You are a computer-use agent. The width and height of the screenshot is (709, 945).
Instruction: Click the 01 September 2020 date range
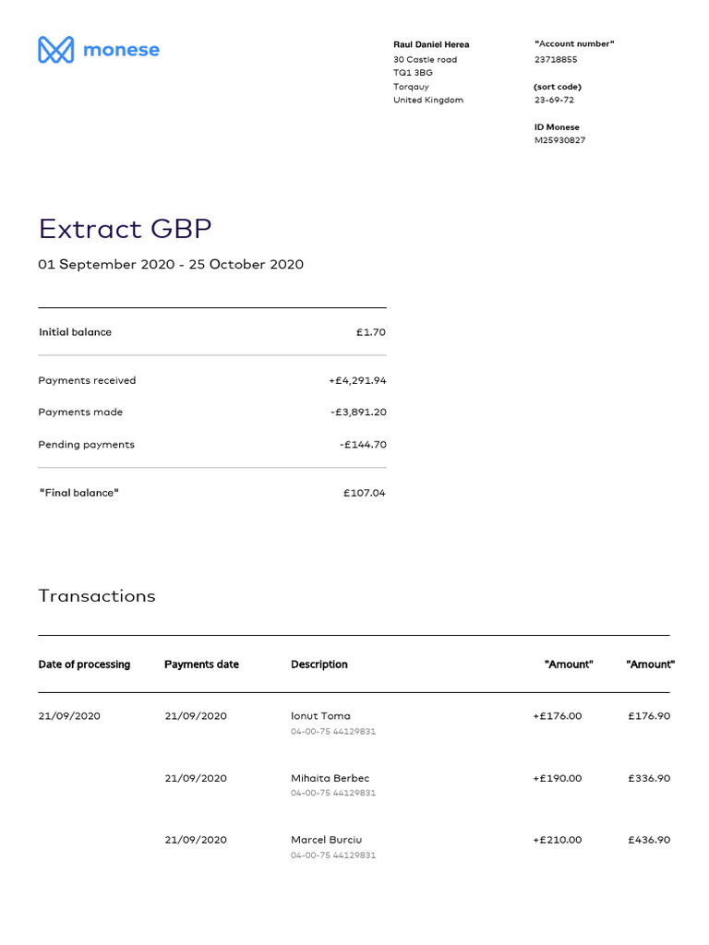coord(171,265)
